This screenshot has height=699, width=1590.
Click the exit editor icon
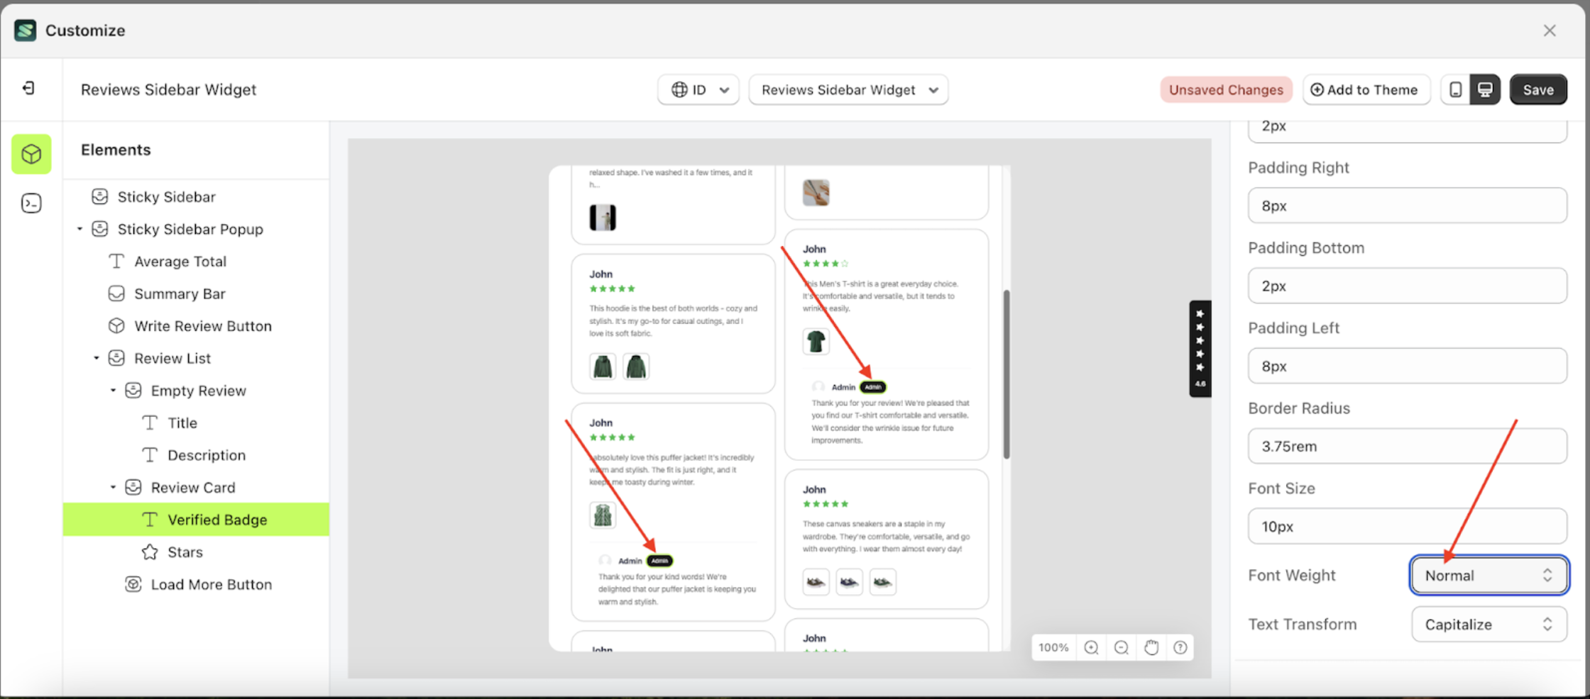coord(28,89)
